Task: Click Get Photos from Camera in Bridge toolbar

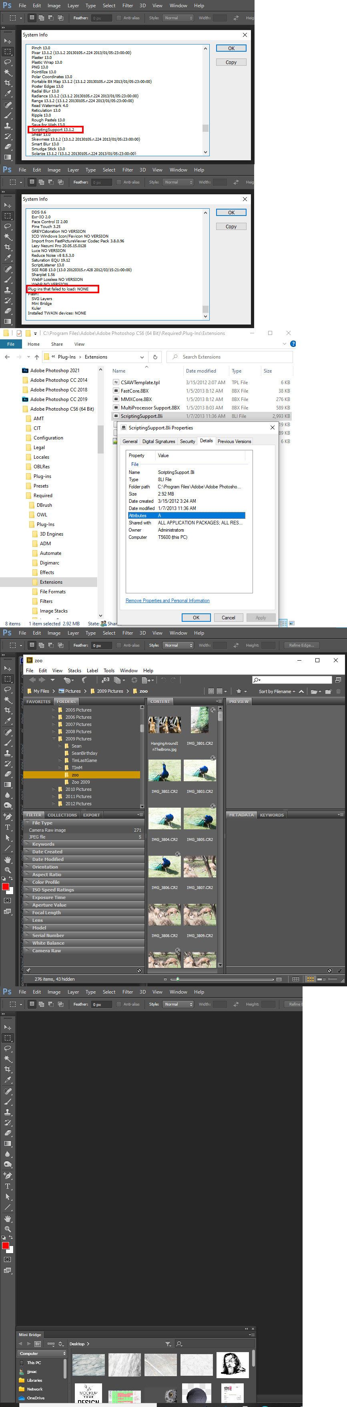Action: point(105,680)
